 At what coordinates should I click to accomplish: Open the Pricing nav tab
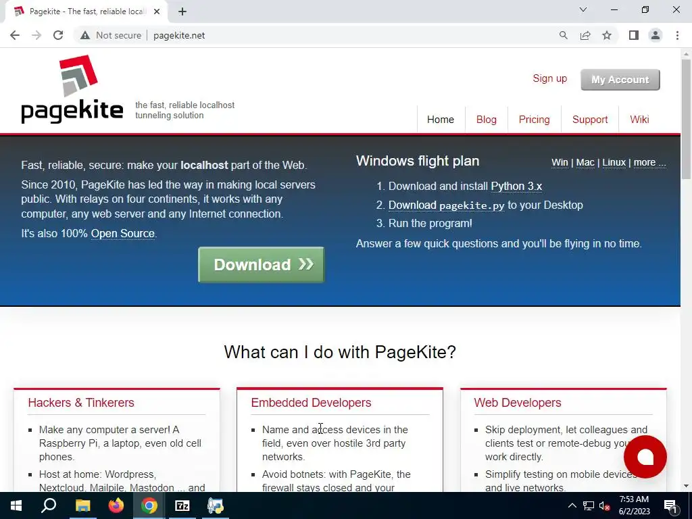pos(534,120)
